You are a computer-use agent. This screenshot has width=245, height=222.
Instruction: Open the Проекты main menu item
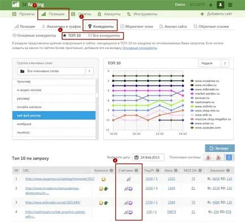23,14
